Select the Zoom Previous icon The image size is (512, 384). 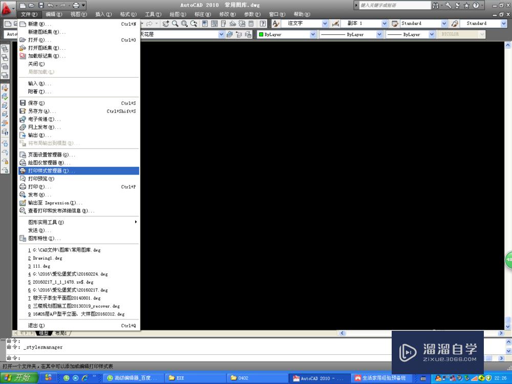194,24
